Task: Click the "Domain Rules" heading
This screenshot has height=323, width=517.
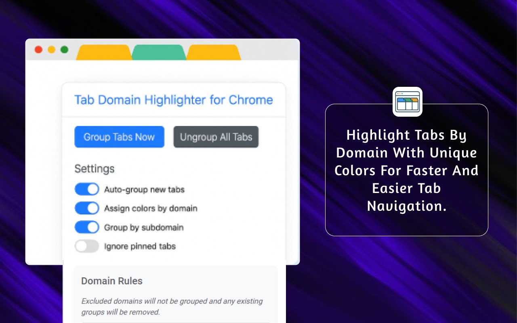Action: pos(112,281)
